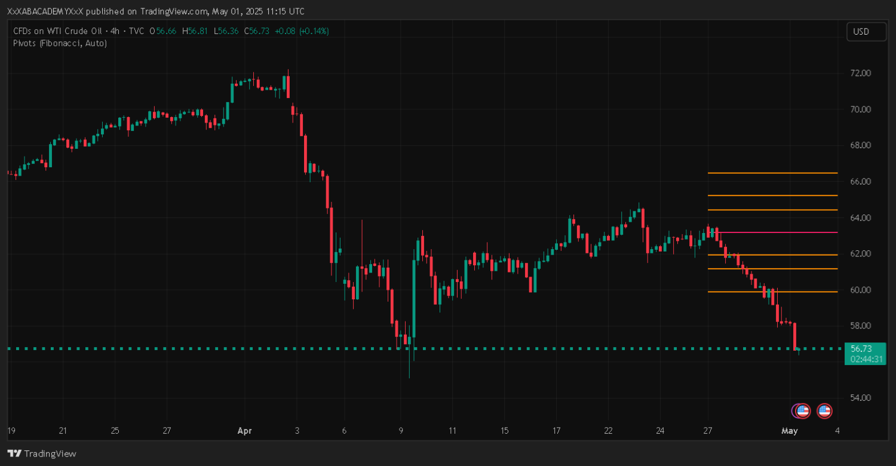Click the May label on the time axis
This screenshot has height=466, width=896.
[x=790, y=431]
